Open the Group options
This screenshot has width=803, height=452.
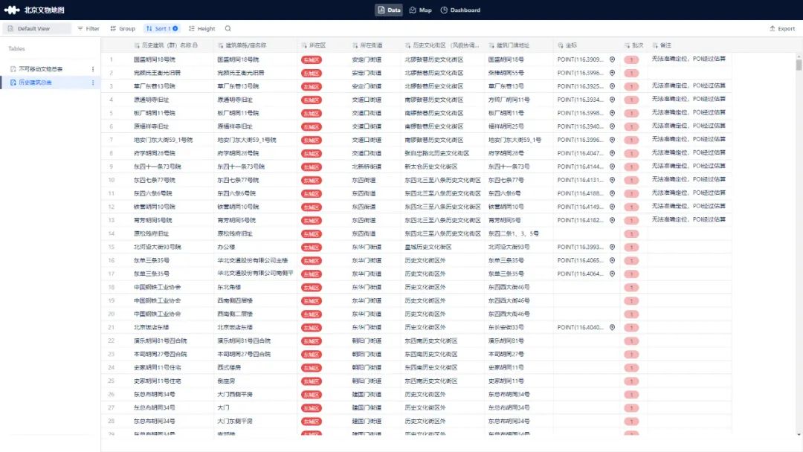(x=123, y=29)
